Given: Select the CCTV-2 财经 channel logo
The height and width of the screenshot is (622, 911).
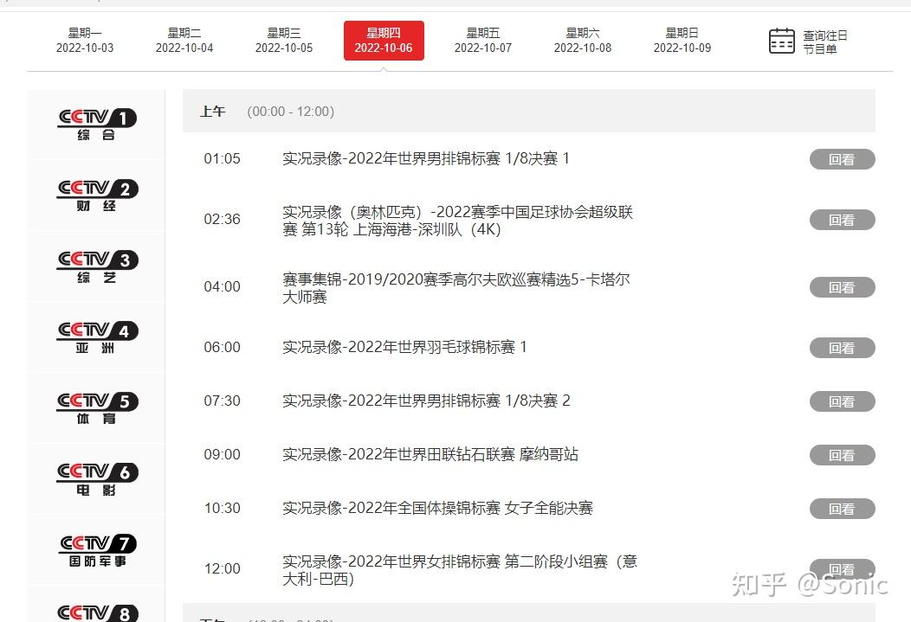Looking at the screenshot, I should pyautogui.click(x=97, y=196).
